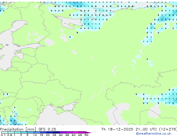Image resolution: width=177 pixels, height=136 pixels.
Task: Pick the 15–20 mm legend swatch
Action: pyautogui.click(x=44, y=132)
